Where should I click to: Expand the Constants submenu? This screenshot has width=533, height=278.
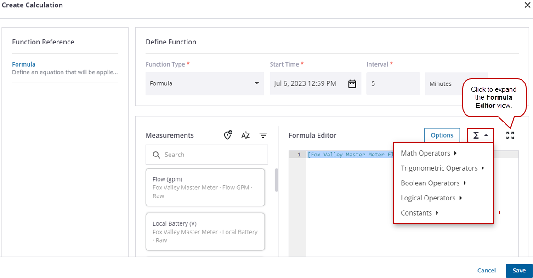coord(419,213)
